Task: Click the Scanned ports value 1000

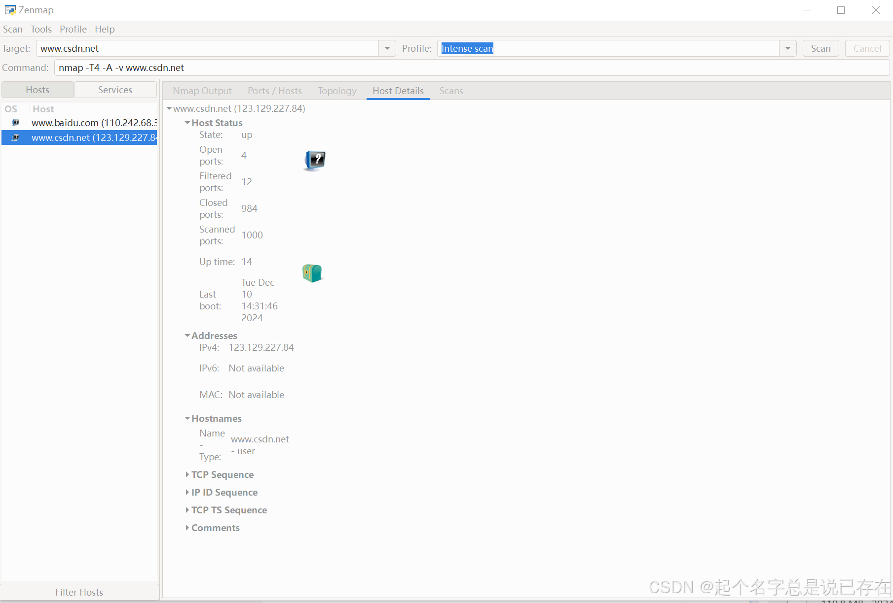Action: (x=252, y=235)
